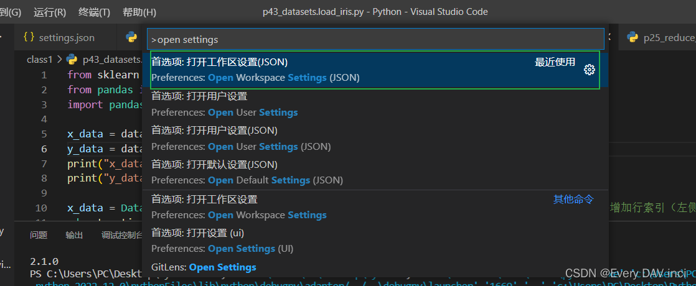Click Python icon on p25_reduce tab

coord(632,38)
